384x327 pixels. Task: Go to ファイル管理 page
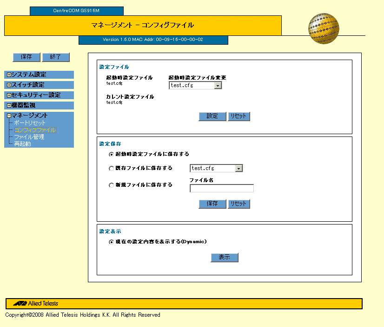(x=29, y=137)
